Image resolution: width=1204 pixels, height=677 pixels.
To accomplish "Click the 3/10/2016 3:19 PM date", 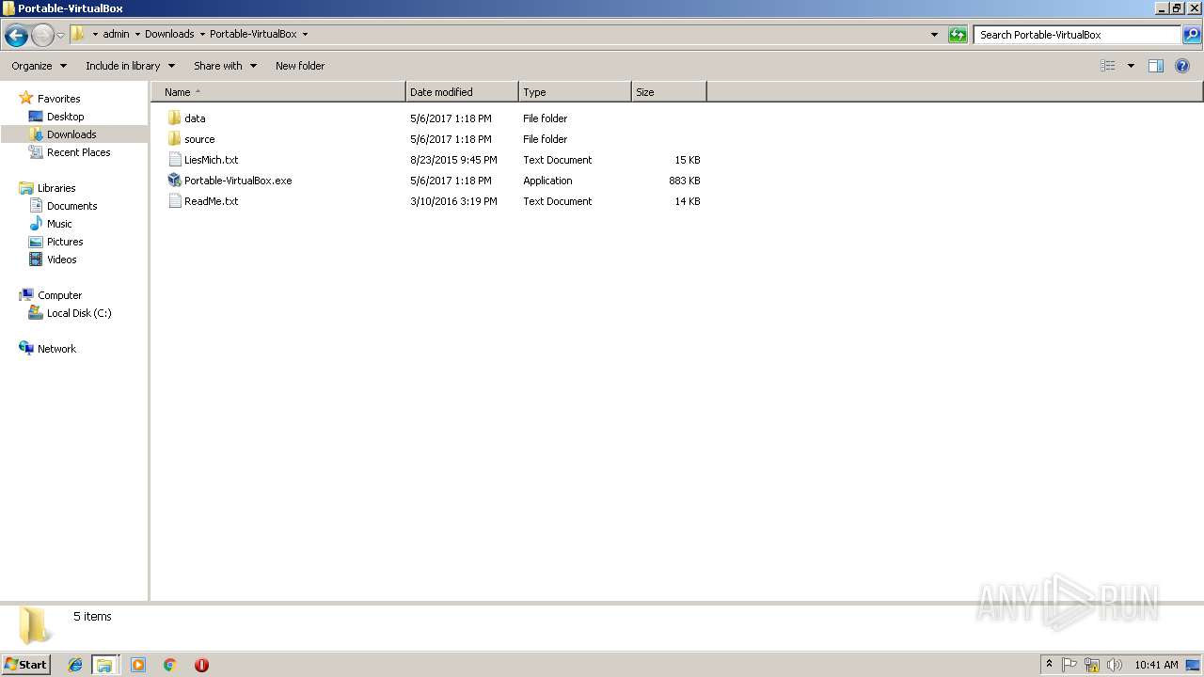I will coord(453,201).
